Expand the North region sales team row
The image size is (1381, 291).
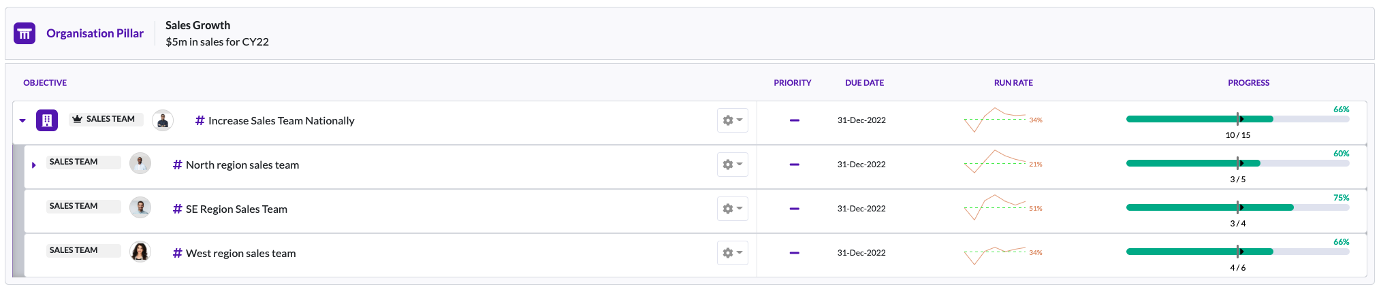[34, 165]
